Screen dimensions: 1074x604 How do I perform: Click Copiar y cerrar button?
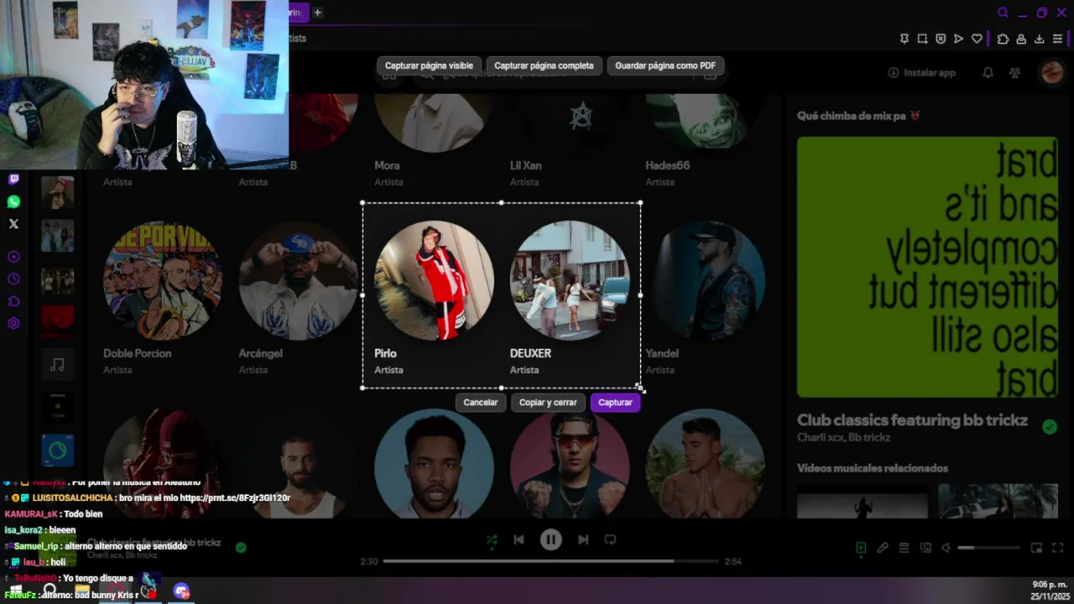[548, 403]
